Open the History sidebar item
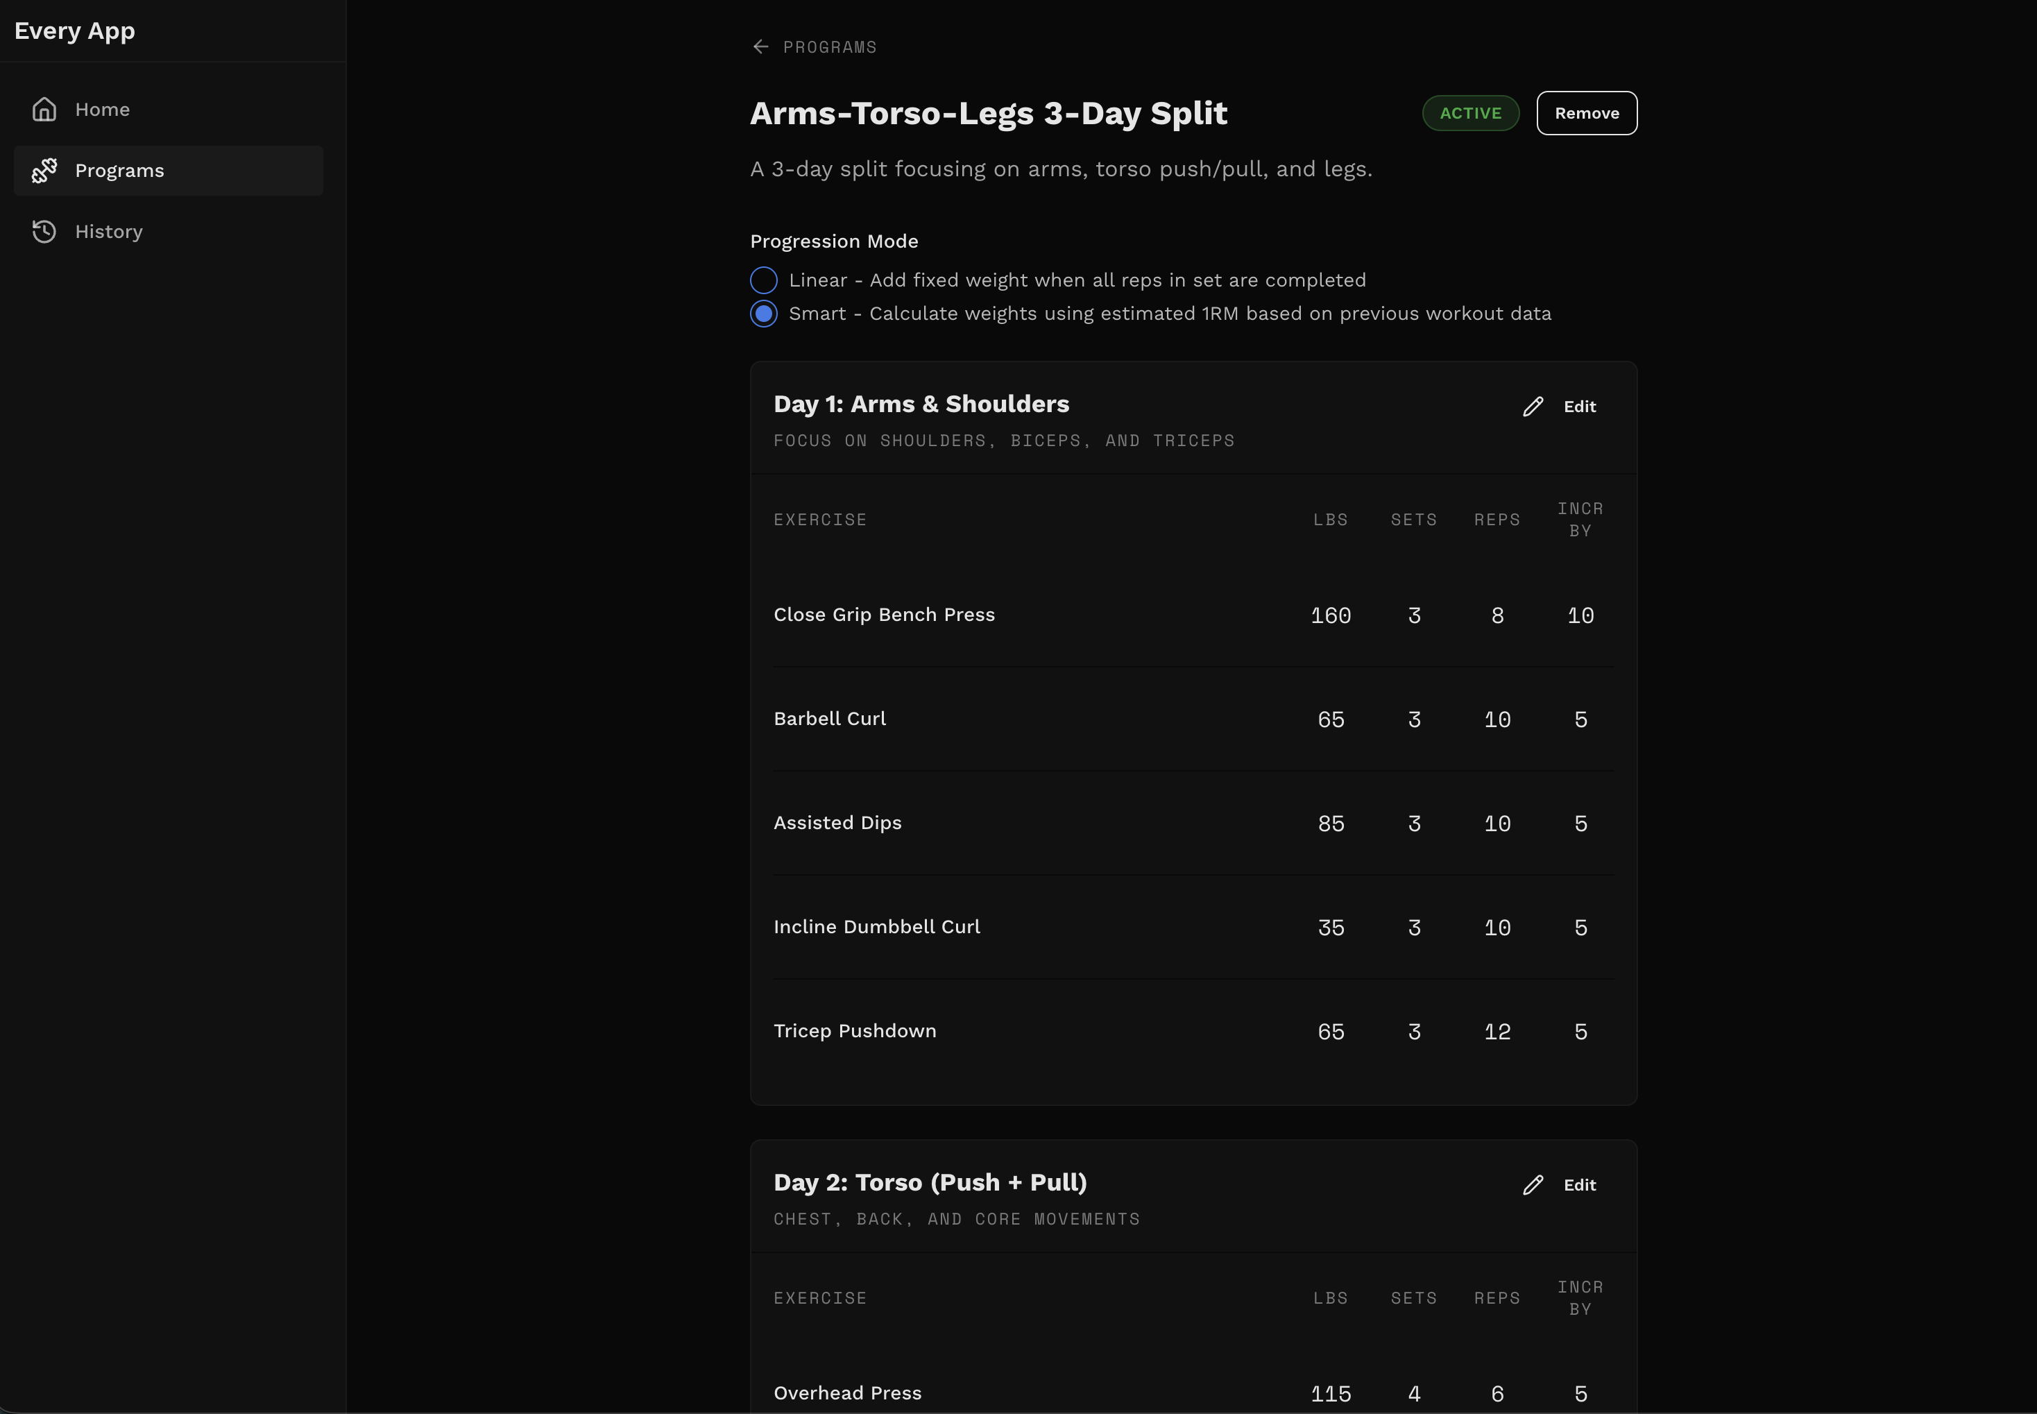 coord(109,231)
